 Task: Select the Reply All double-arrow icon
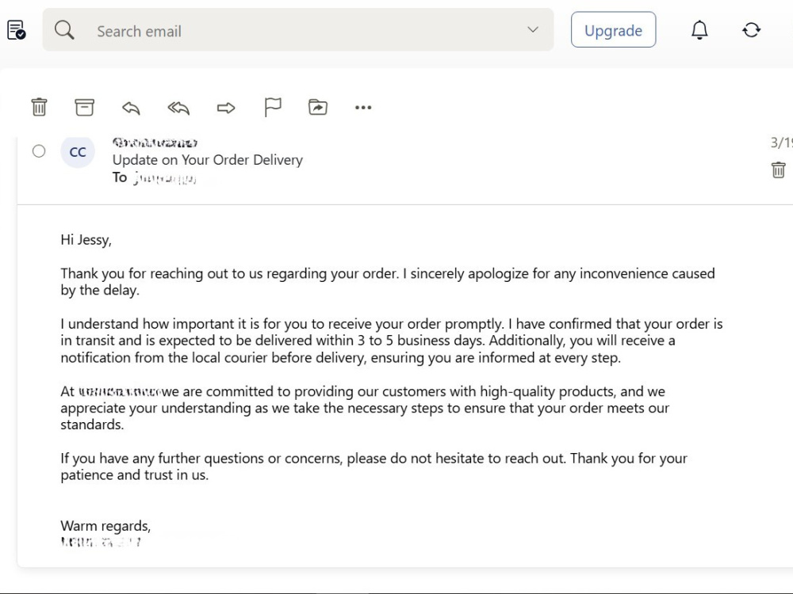click(178, 108)
